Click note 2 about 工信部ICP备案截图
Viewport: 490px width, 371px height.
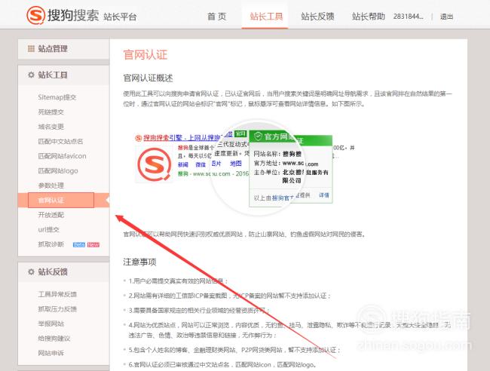(x=229, y=296)
